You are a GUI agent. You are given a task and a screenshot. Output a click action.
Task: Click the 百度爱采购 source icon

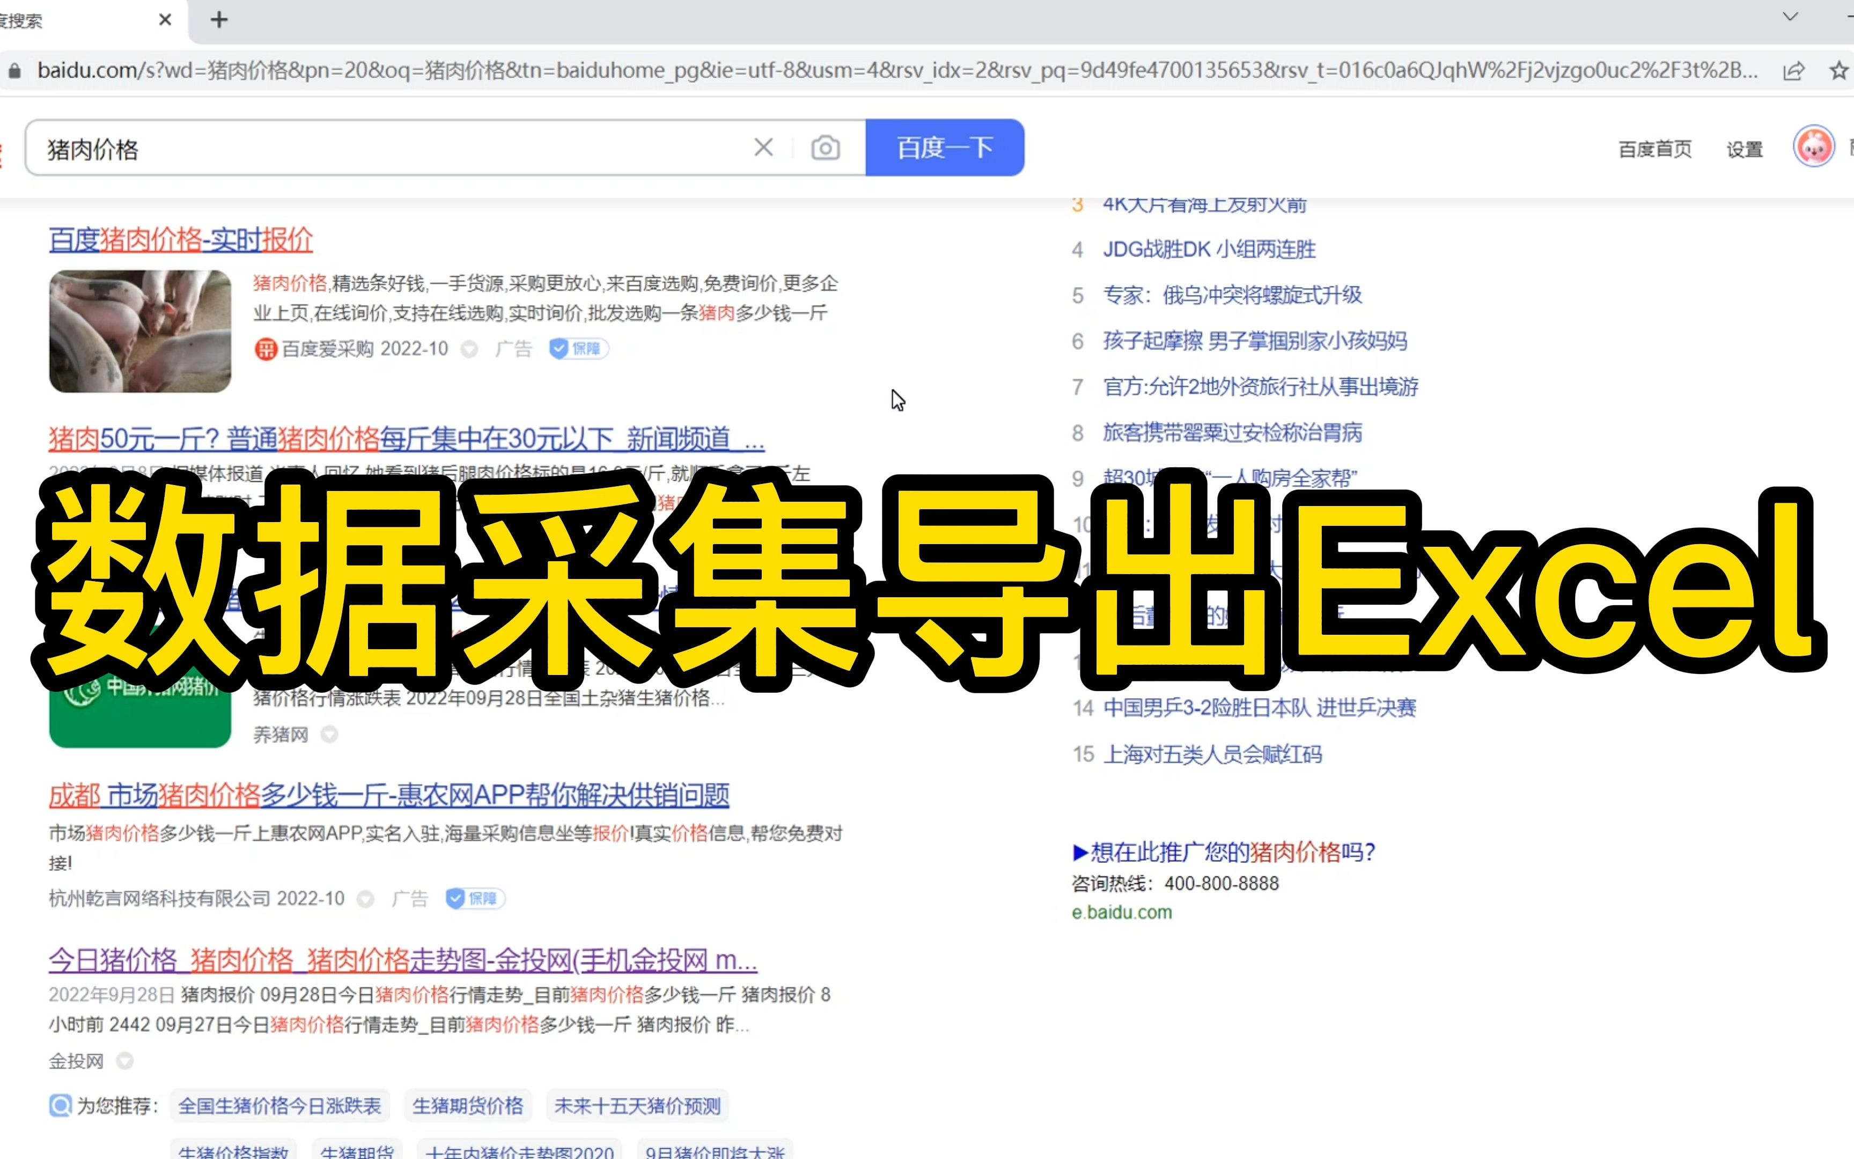pyautogui.click(x=265, y=349)
